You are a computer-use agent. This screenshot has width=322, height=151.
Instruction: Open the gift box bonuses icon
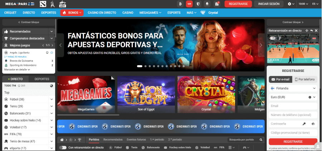217,4
